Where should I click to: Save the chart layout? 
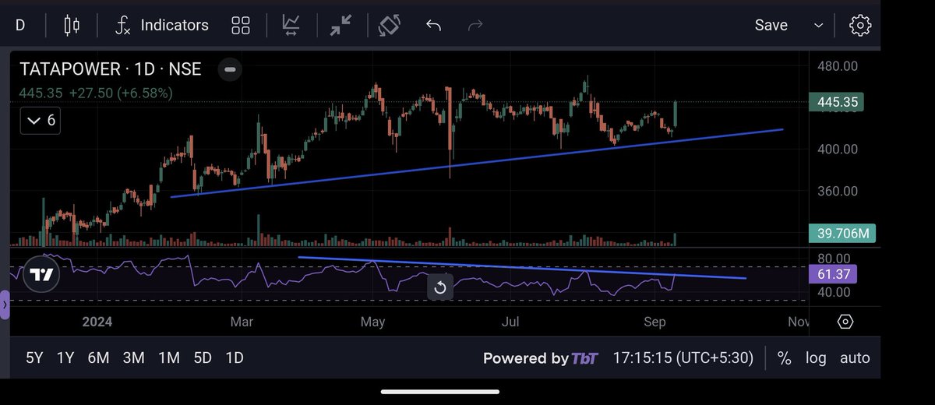click(771, 25)
